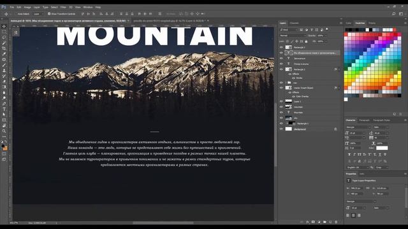Click the Faux Bold icon in Character panel
Screen dimensions: 408x229
(349, 155)
